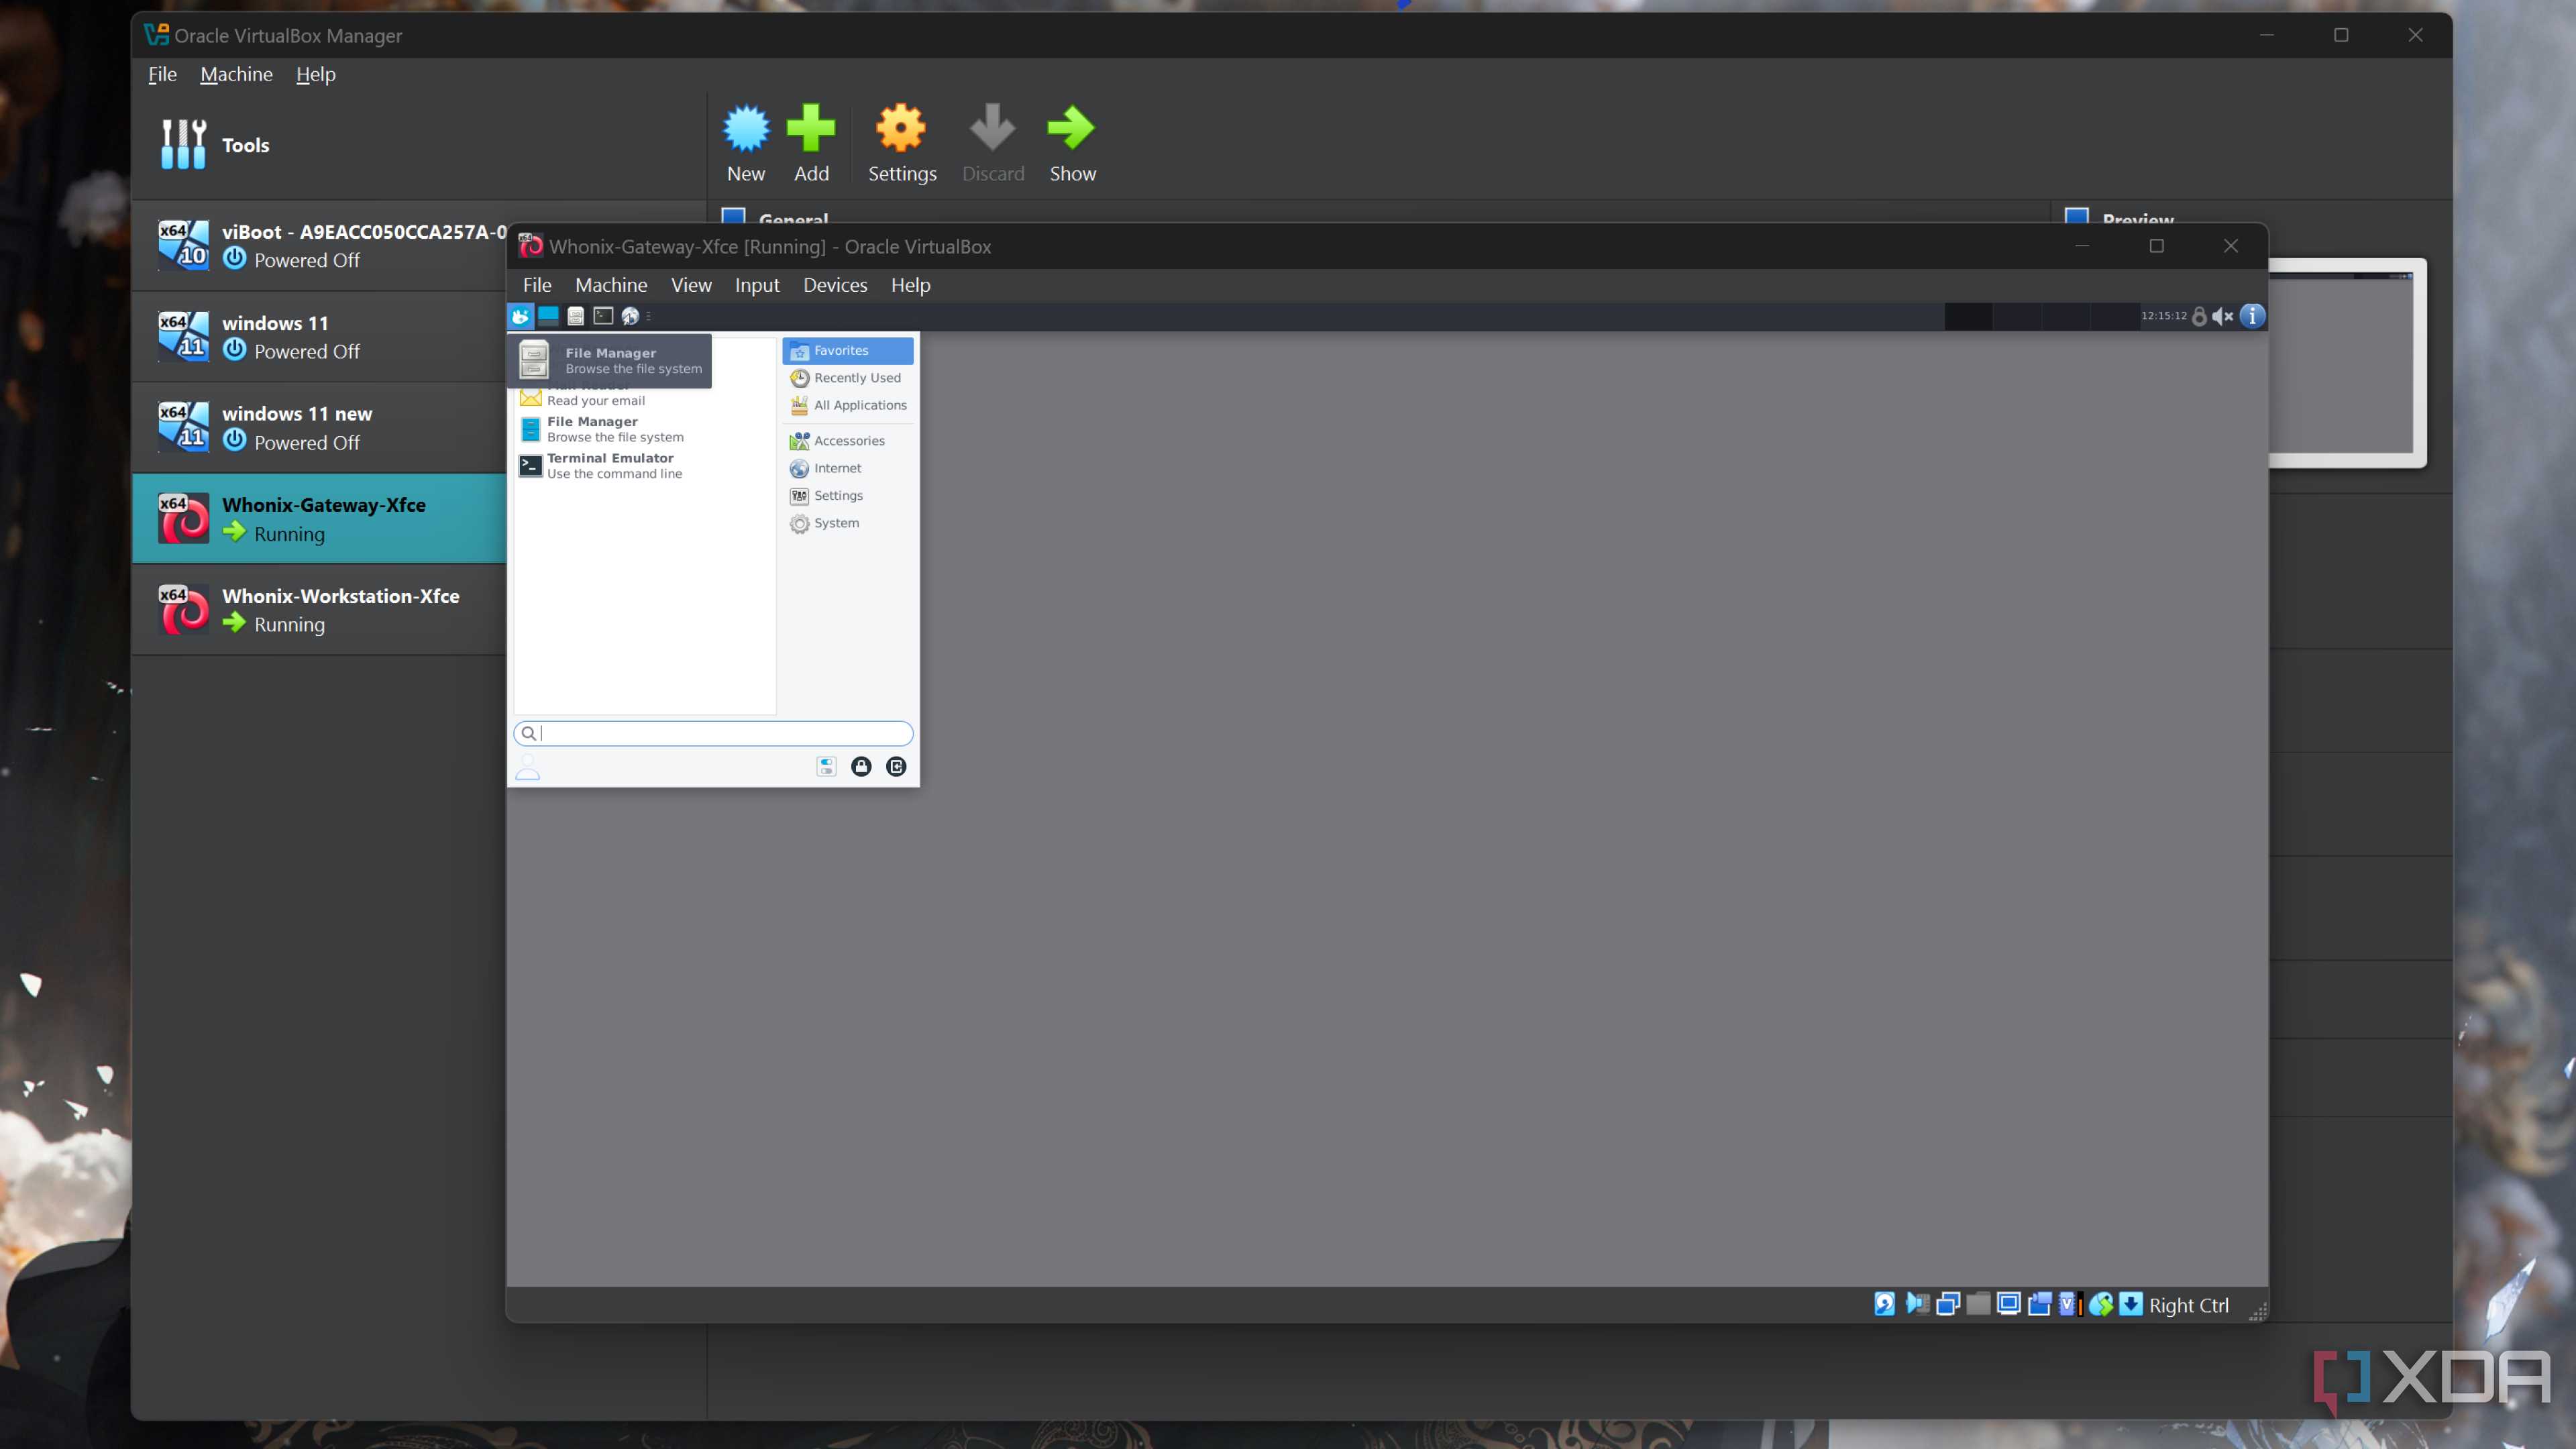The height and width of the screenshot is (1449, 2576).
Task: Launch Terminal from the Xfce panel
Action: tap(603, 316)
